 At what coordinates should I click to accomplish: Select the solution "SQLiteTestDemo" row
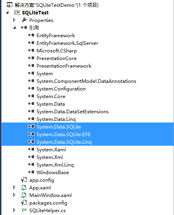point(57,5)
